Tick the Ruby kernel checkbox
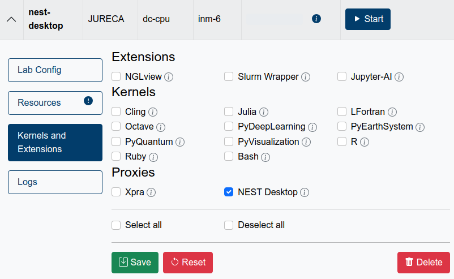454x279 pixels. (116, 156)
